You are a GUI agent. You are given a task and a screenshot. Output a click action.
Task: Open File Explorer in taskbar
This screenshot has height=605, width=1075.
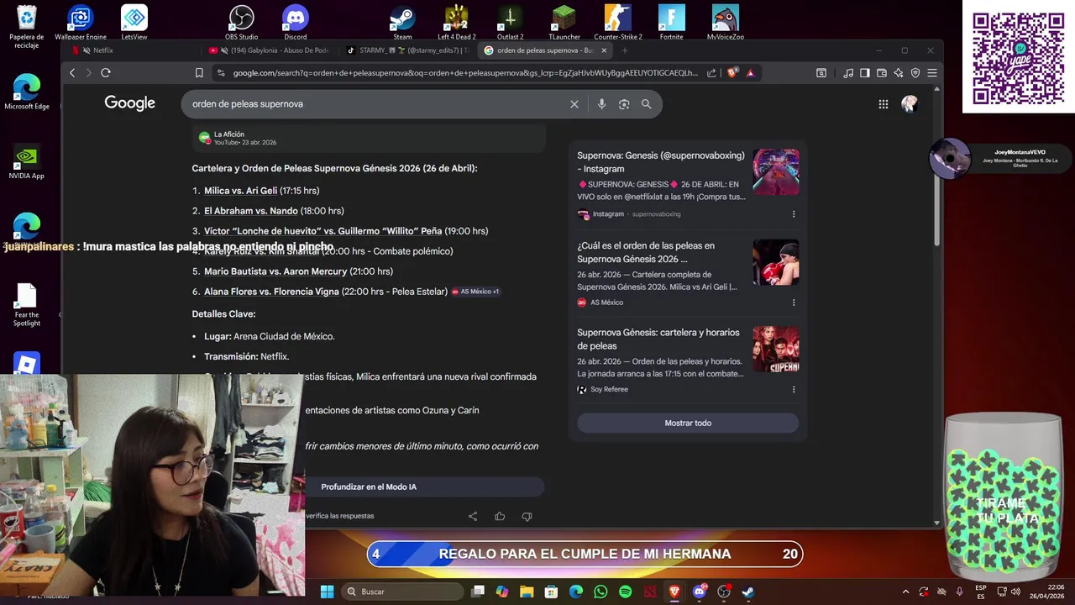(527, 592)
